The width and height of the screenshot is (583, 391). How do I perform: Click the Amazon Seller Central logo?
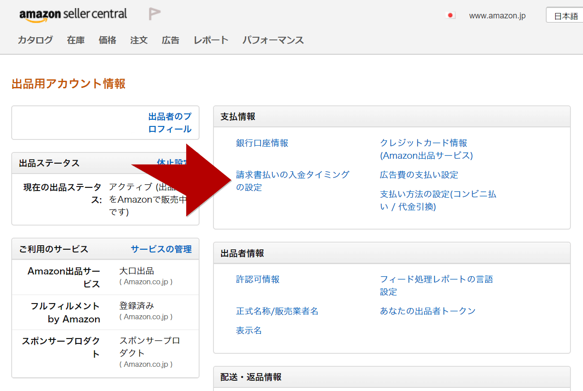tap(73, 15)
